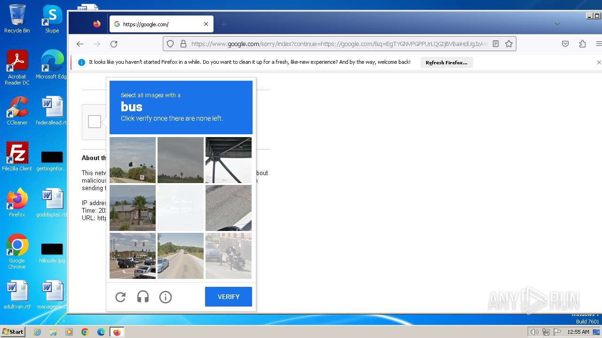602x338 pixels.
Task: Select the faded blank captcha tile
Action: click(181, 208)
